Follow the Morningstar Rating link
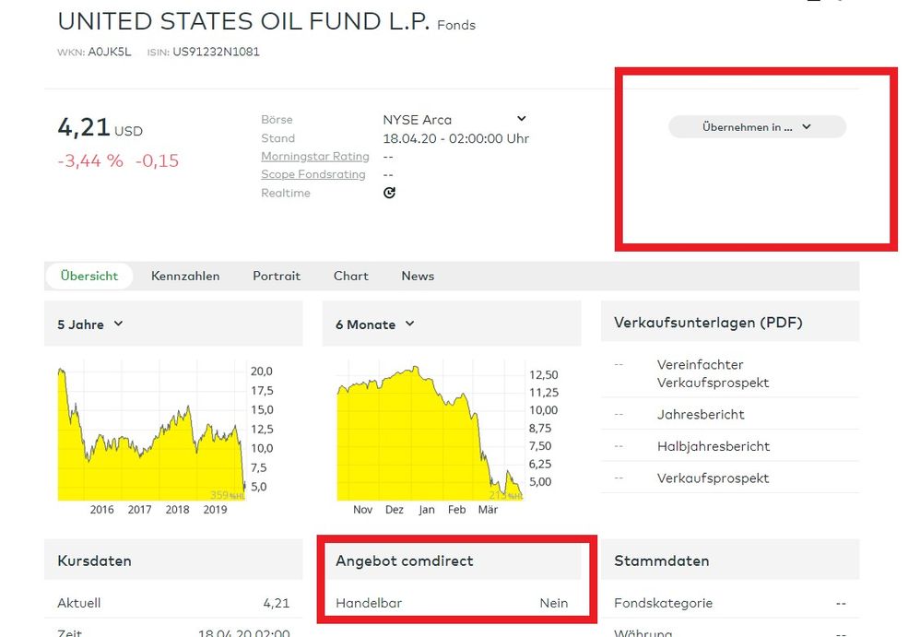Screen dimensions: 920x637 click(314, 157)
